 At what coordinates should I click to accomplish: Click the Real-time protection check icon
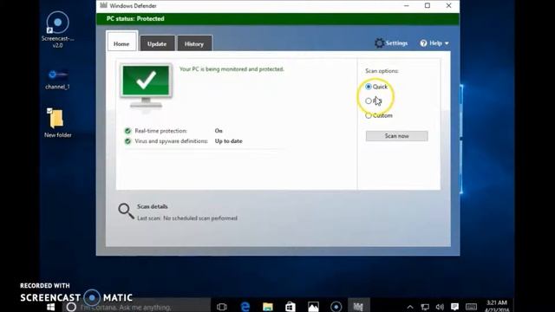click(x=127, y=131)
